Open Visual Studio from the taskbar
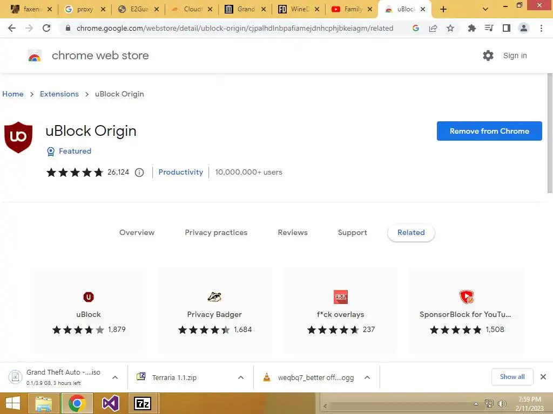This screenshot has height=414, width=553. 110,403
